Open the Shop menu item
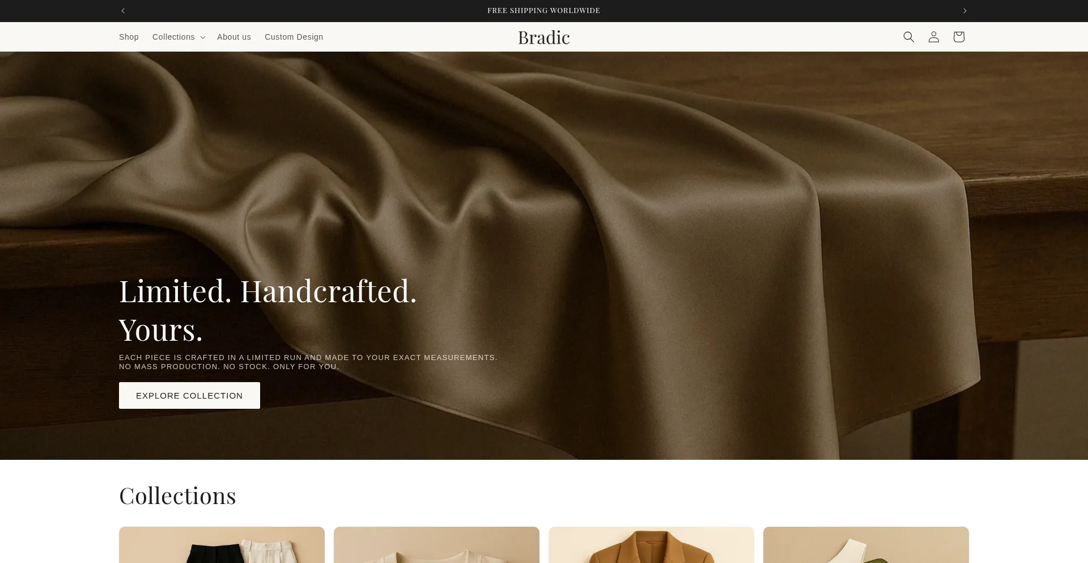Viewport: 1088px width, 563px height. pos(129,37)
